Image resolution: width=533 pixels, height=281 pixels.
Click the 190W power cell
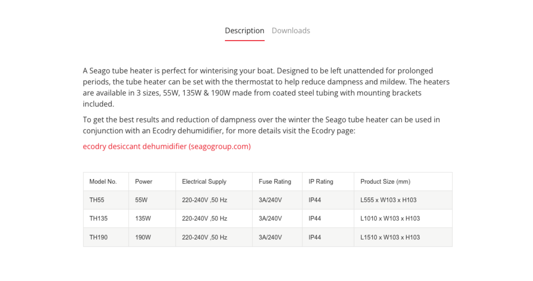[153, 237]
